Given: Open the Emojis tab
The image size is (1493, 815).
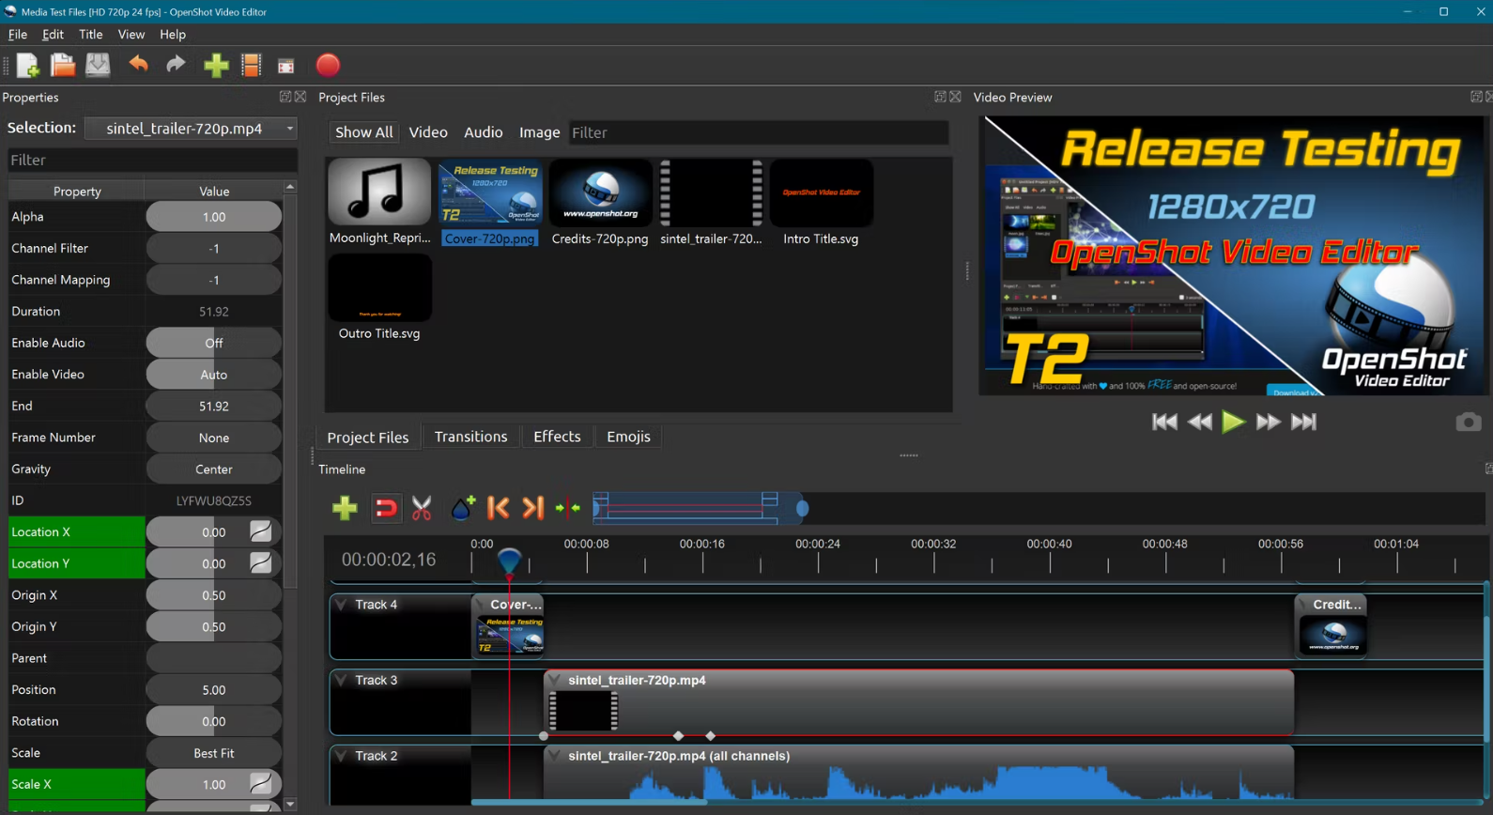Looking at the screenshot, I should [x=628, y=437].
